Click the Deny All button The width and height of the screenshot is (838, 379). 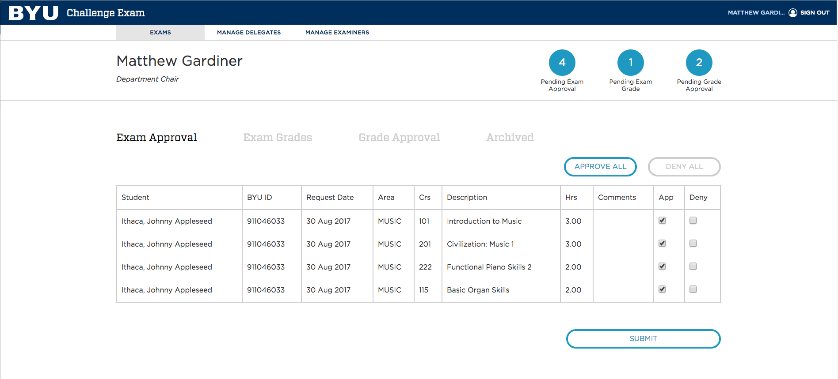coord(684,167)
